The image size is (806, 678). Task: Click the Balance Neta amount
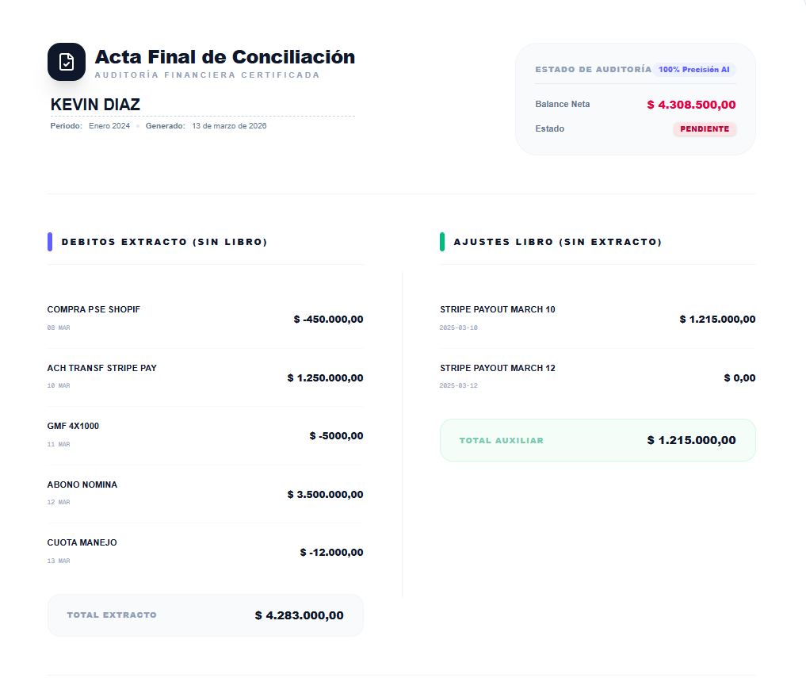tap(691, 105)
